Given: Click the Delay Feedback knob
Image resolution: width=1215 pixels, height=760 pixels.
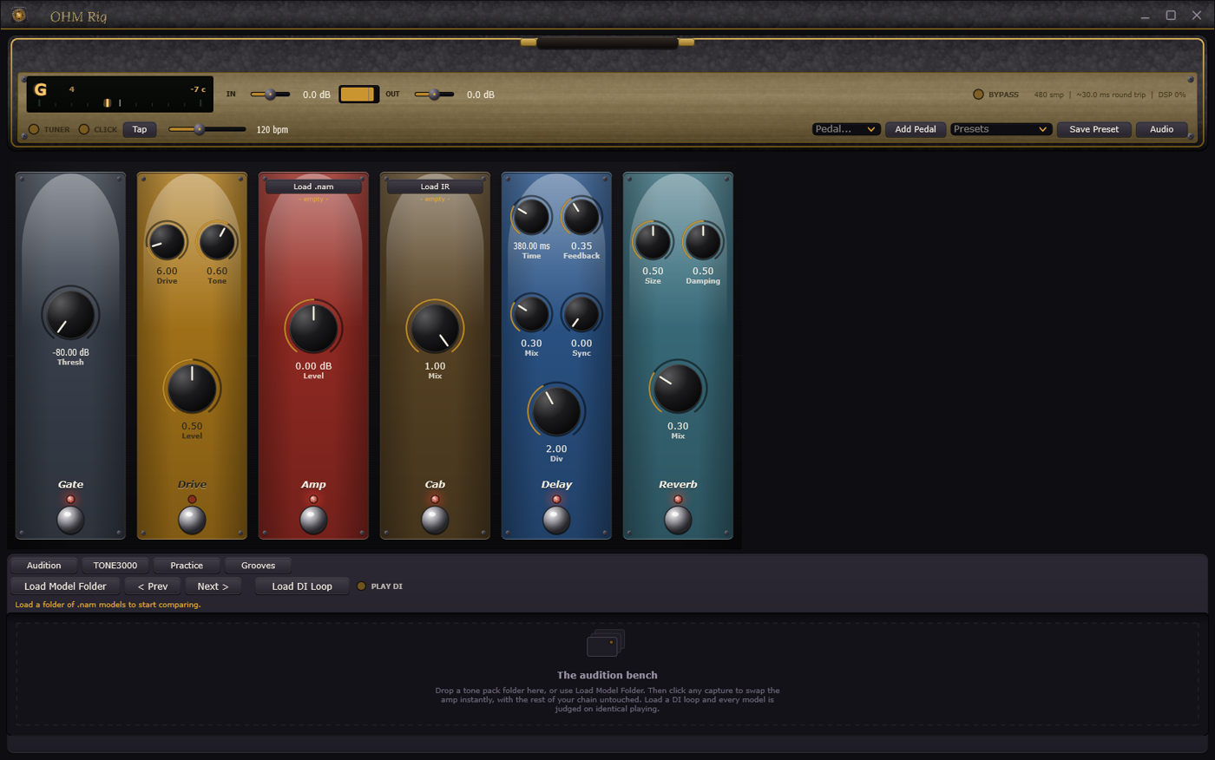Looking at the screenshot, I should tap(581, 216).
